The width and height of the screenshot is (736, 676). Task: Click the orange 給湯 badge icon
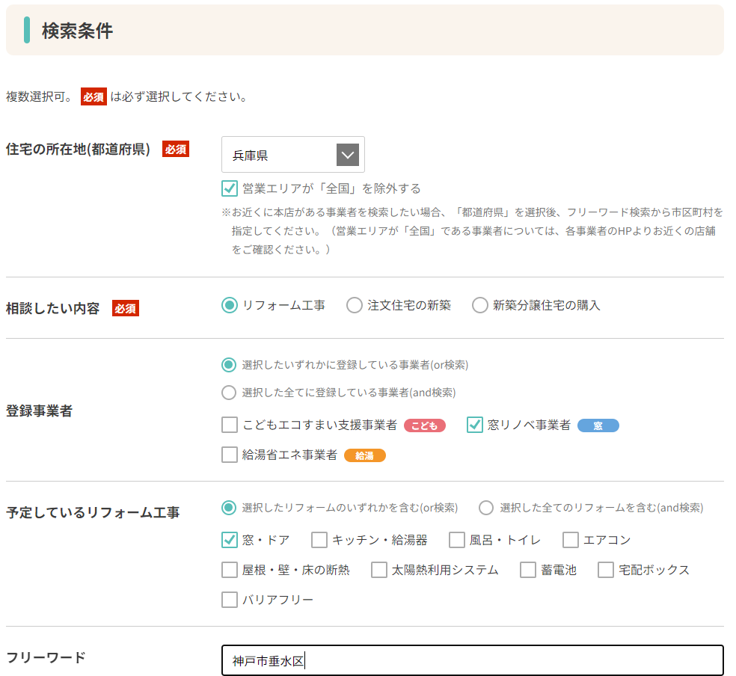click(365, 455)
